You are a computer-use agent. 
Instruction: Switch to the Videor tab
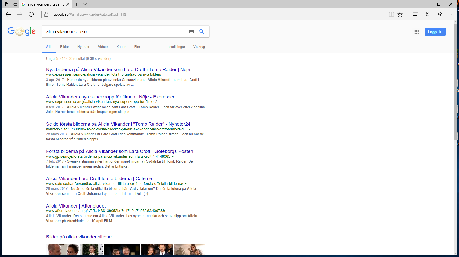pyautogui.click(x=103, y=47)
